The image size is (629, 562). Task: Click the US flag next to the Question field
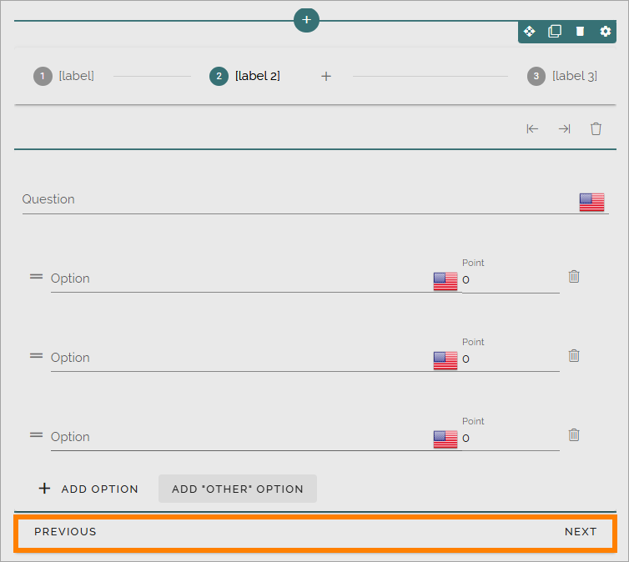pyautogui.click(x=591, y=202)
